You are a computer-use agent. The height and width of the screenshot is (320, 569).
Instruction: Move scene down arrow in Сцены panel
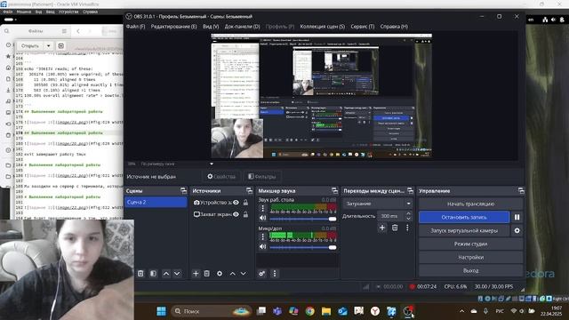(x=177, y=274)
